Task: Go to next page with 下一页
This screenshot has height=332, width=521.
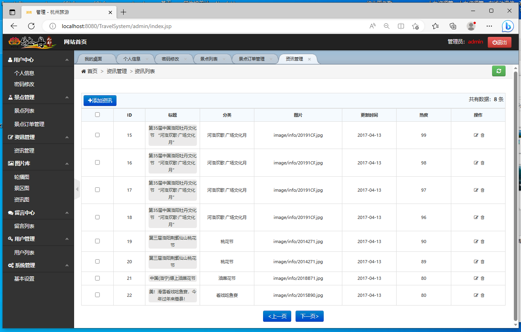Action: click(x=309, y=316)
